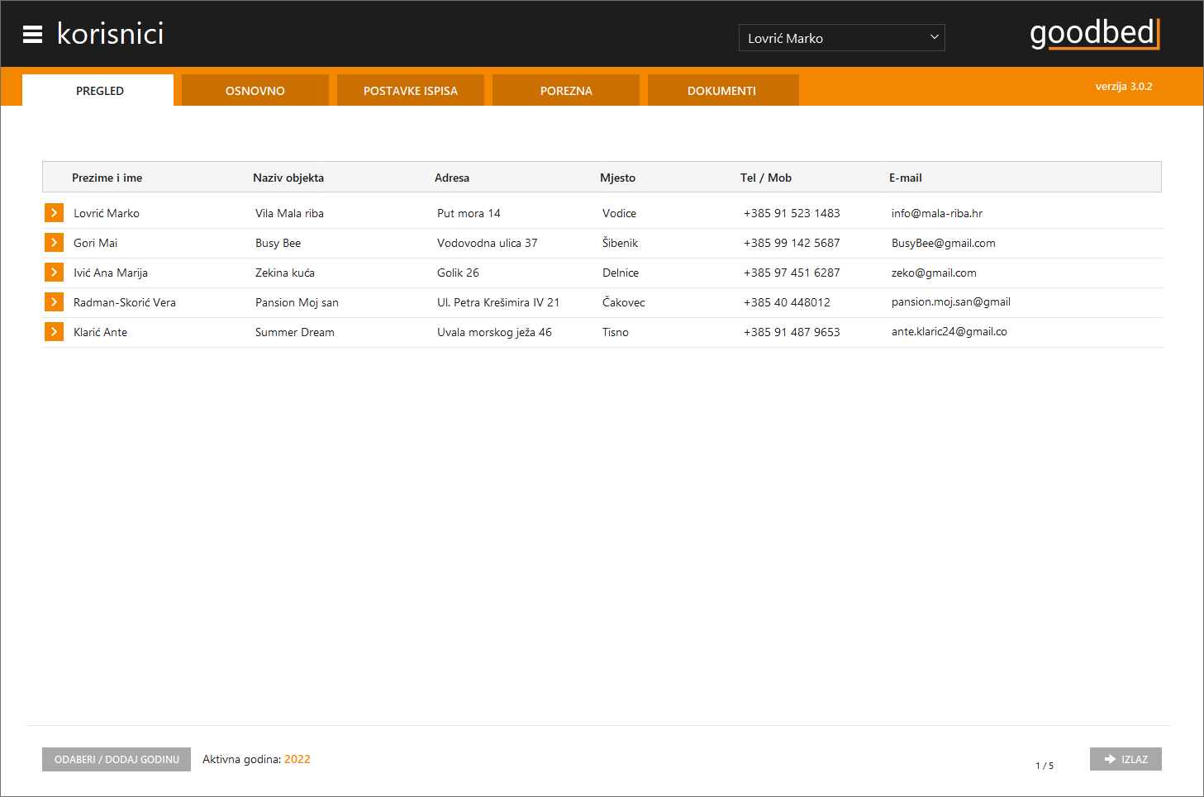Screen dimensions: 1204x797
Task: Click the place Čakovec
Action: (624, 302)
